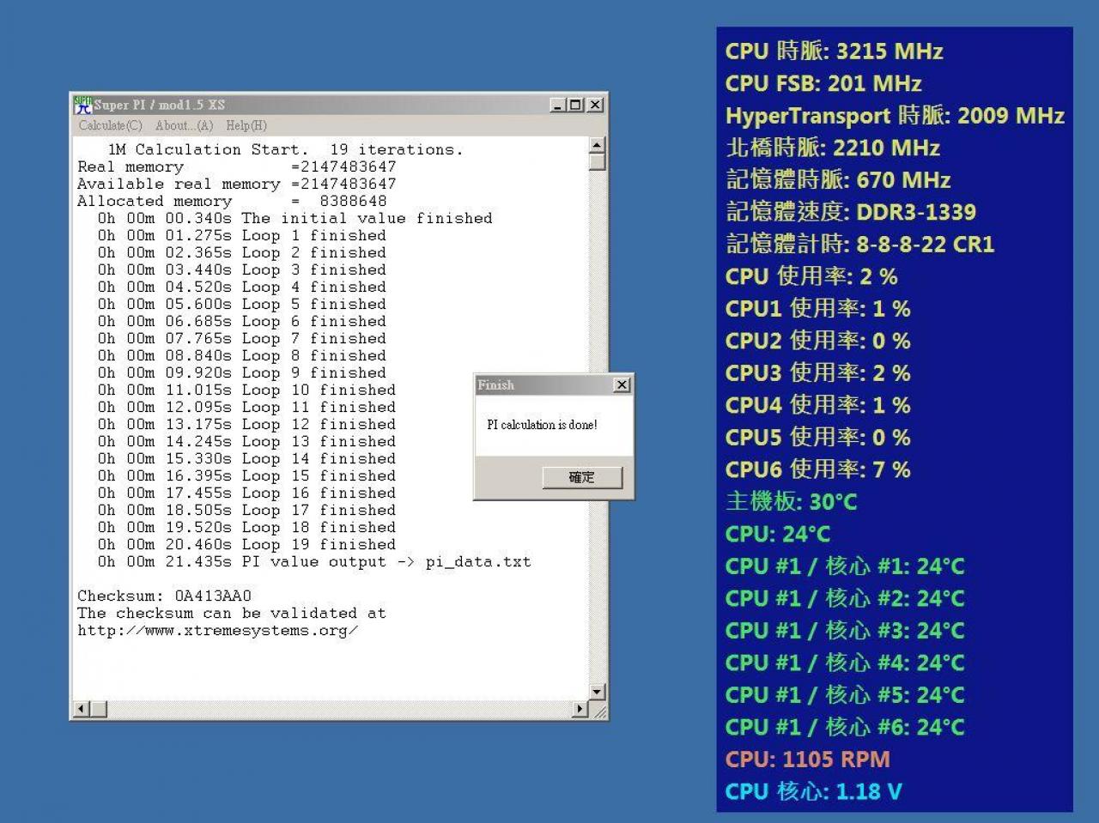1099x823 pixels.
Task: Click the '記憶體速度: DDR3-1339' readout
Action: point(851,212)
